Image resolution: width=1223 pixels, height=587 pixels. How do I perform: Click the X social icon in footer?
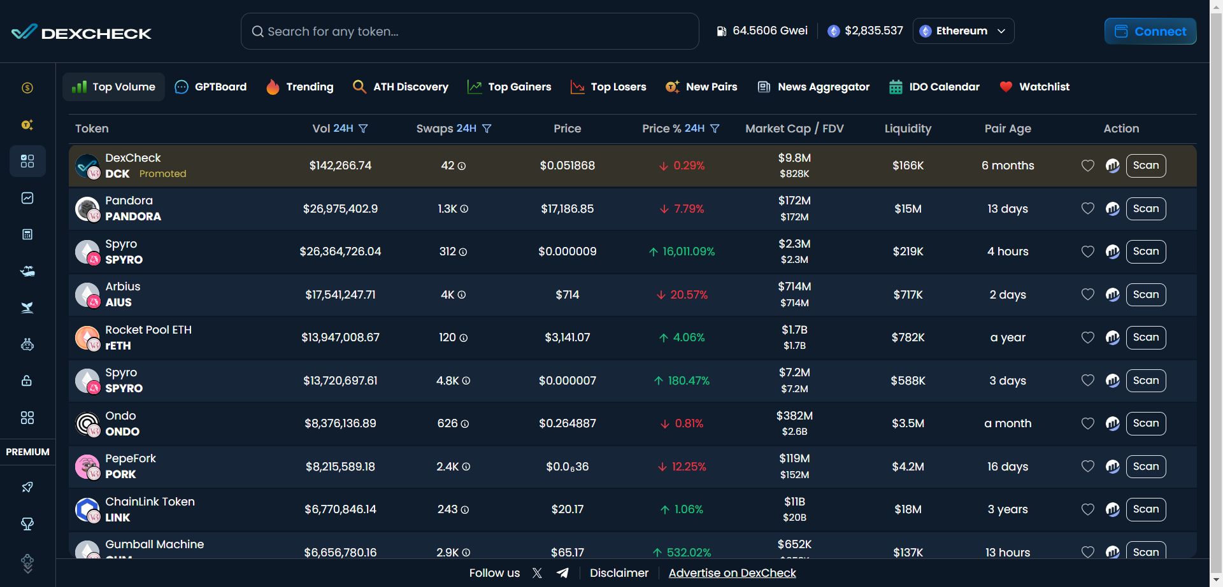click(537, 573)
